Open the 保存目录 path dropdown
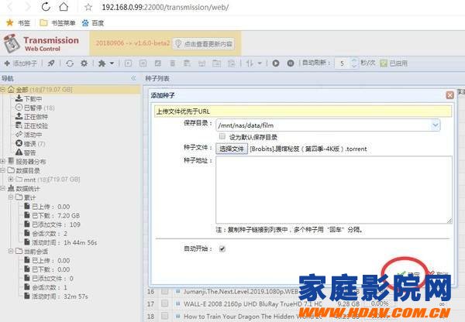The height and width of the screenshot is (322, 465). tap(435, 125)
